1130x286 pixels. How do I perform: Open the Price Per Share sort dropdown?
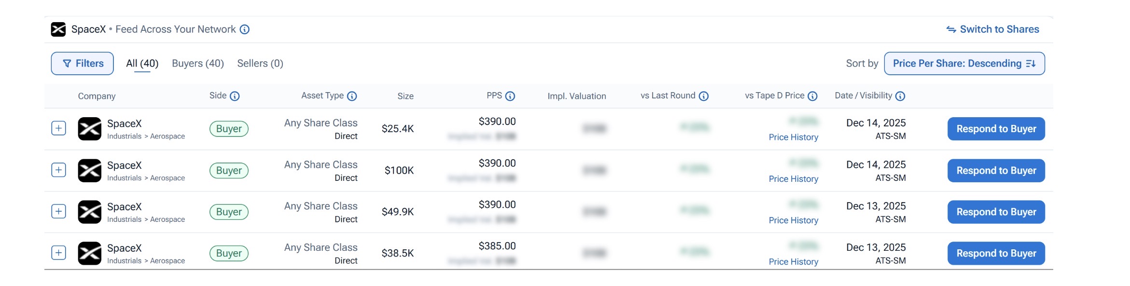(964, 64)
